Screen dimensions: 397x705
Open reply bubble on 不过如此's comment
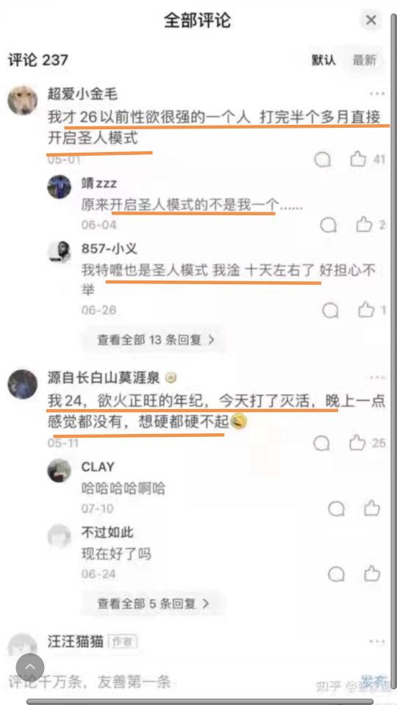tap(336, 574)
